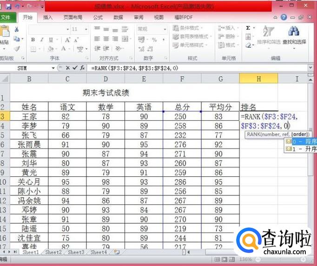The height and width of the screenshot is (266, 317).
Task: Click the zoom slider in status bar
Action: (x=281, y=260)
